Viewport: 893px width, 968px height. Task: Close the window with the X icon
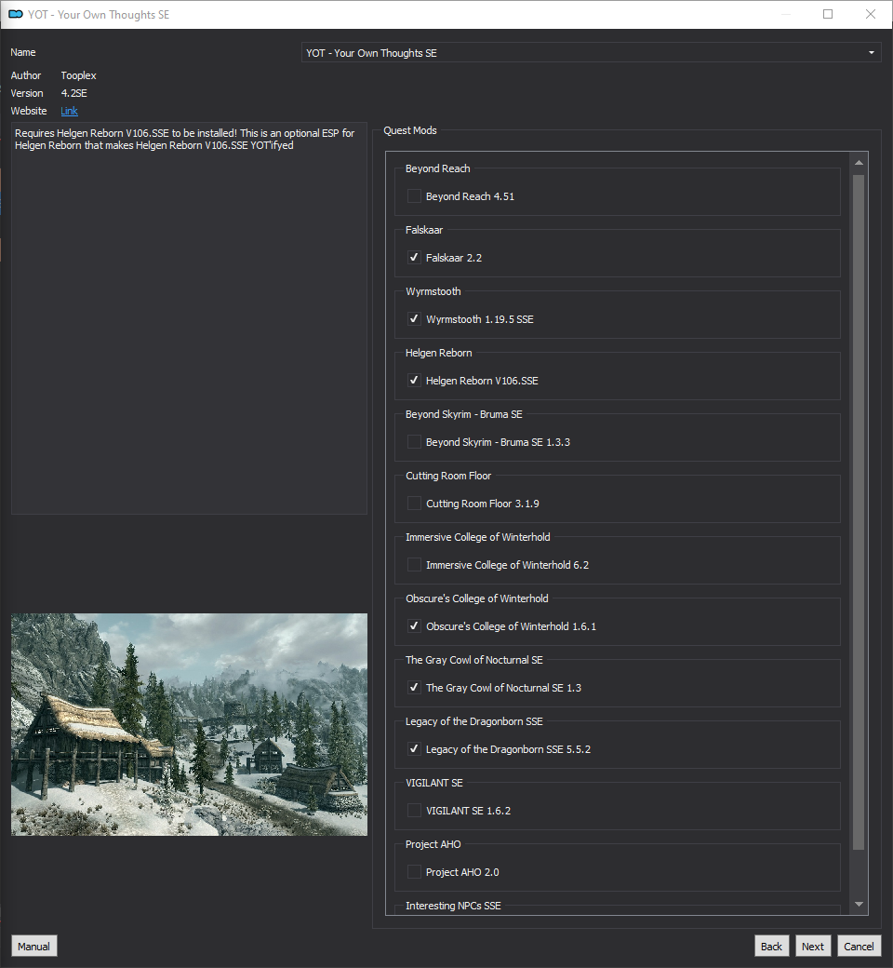870,14
